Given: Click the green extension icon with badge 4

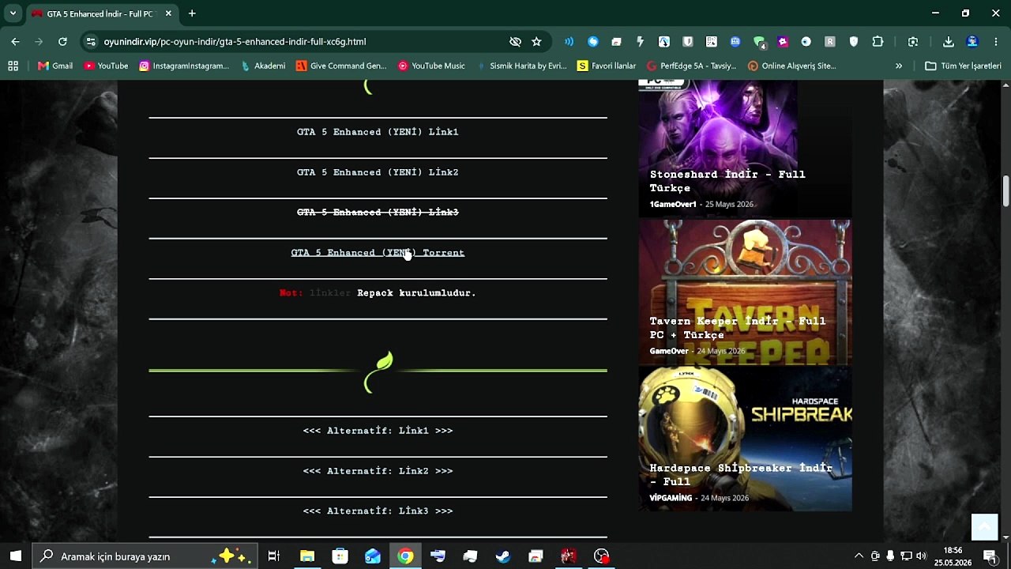Looking at the screenshot, I should tap(759, 42).
